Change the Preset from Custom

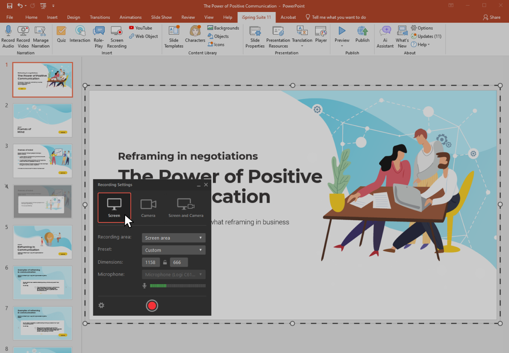[x=173, y=249]
